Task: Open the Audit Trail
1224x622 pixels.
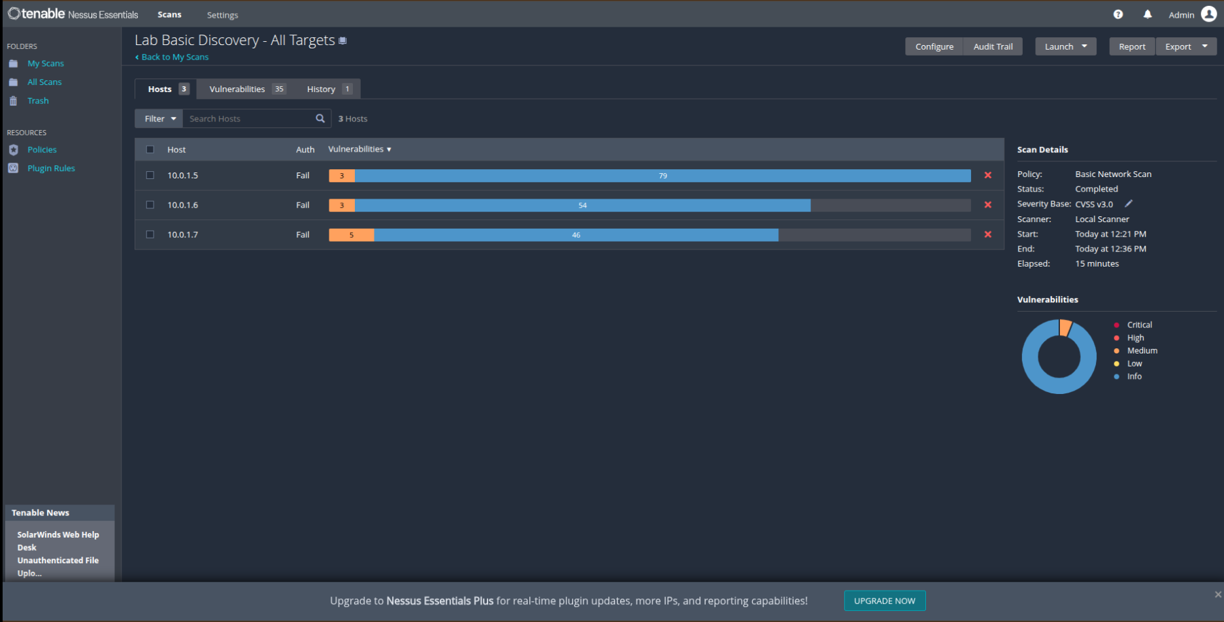Action: 993,46
